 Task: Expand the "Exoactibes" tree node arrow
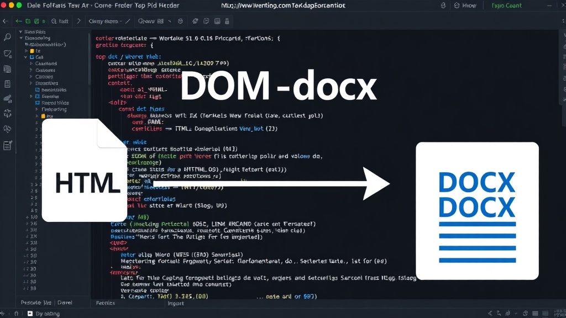click(x=31, y=83)
